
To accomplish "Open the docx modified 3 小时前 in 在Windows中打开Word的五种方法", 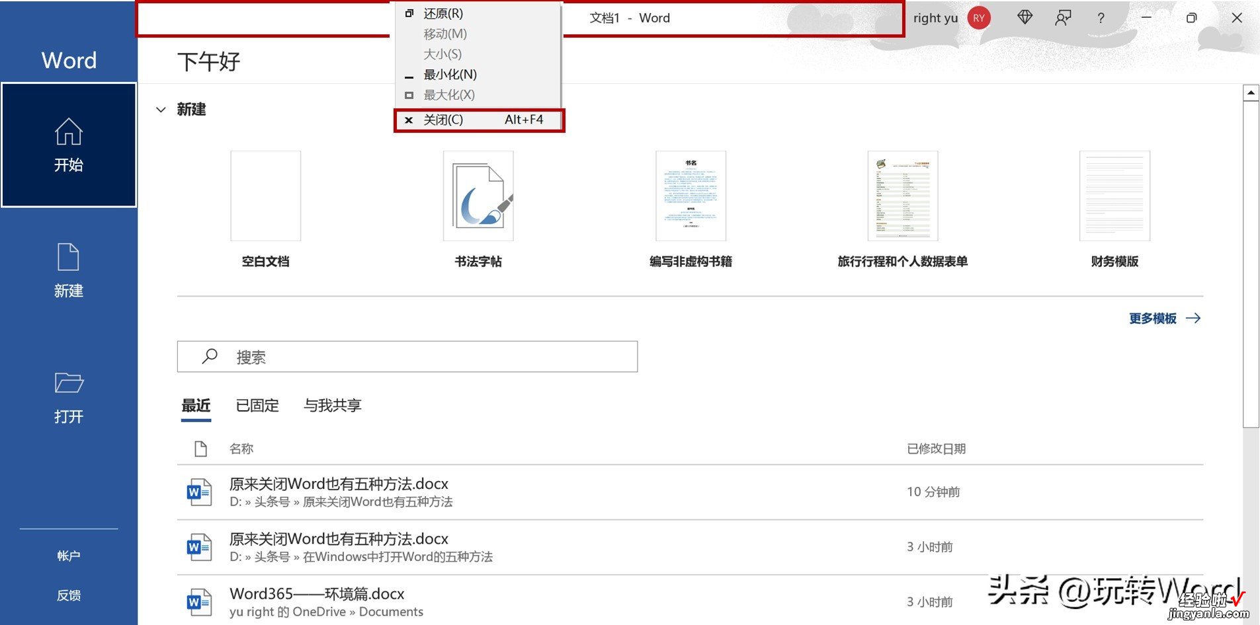I will tap(690, 547).
